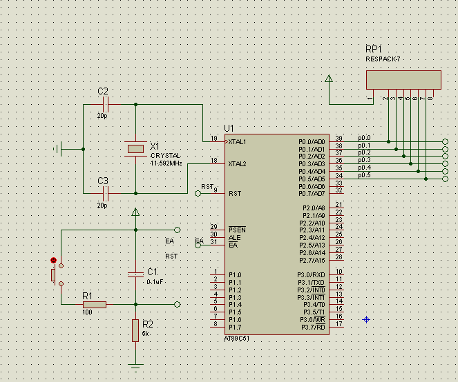Select the p0.5 wire label
This screenshot has height=382, width=458.
coord(364,175)
